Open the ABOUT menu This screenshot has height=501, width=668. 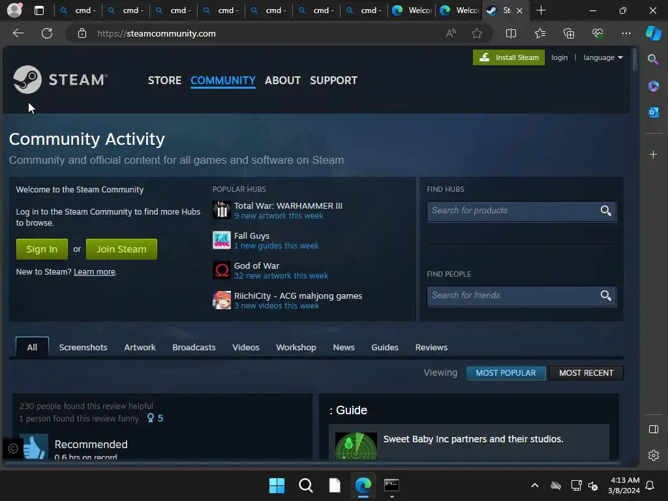pyautogui.click(x=282, y=80)
